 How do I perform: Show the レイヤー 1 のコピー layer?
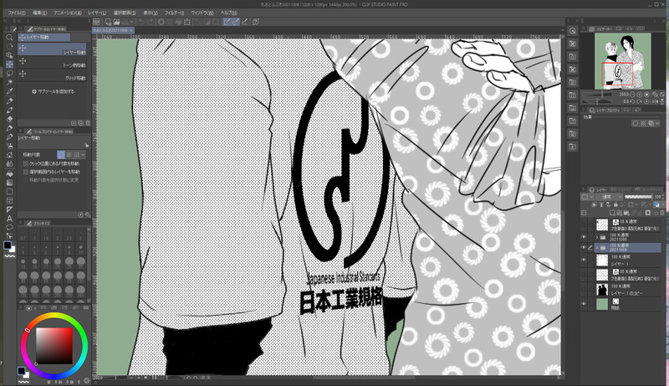pyautogui.click(x=584, y=290)
